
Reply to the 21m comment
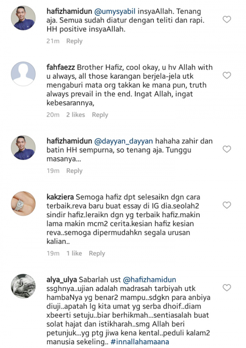[x=75, y=41]
